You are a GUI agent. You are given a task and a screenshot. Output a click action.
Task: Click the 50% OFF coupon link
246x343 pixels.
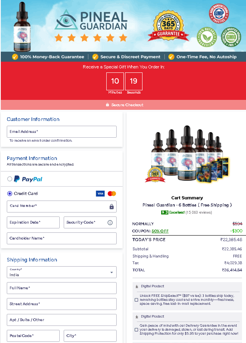point(160,231)
